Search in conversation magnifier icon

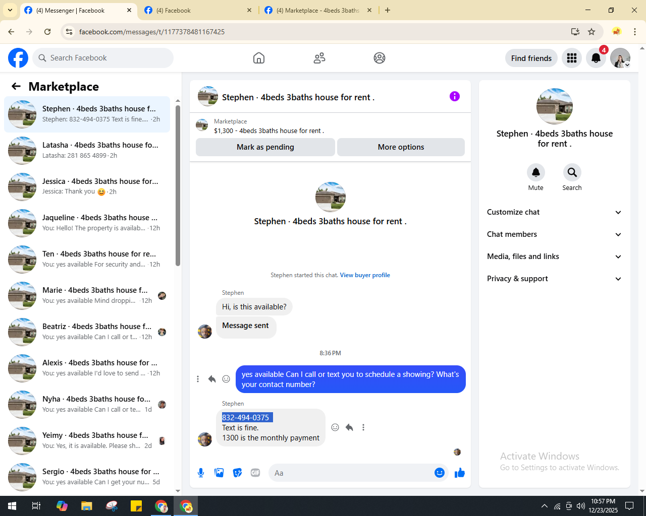tap(572, 172)
